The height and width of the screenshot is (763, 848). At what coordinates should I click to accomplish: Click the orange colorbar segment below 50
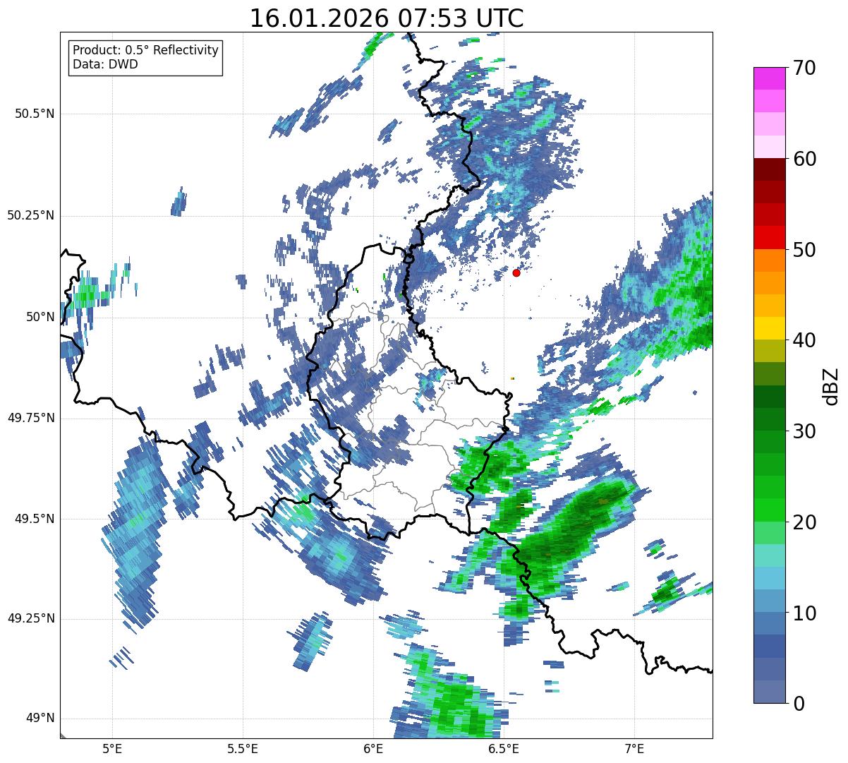tap(769, 260)
